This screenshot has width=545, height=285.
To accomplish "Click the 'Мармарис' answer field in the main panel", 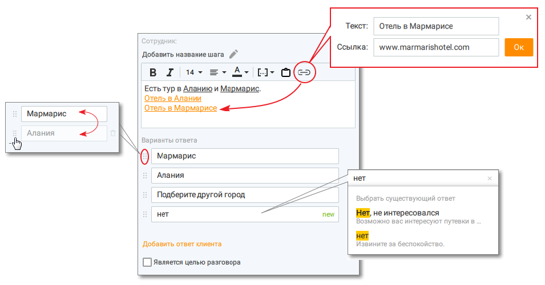I will [245, 156].
